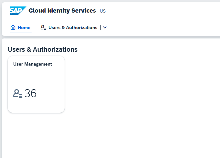Click the User Management tile title text
This screenshot has height=158, width=220.
[33, 64]
